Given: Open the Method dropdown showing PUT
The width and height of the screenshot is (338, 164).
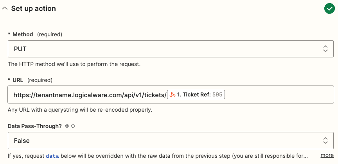Looking at the screenshot, I should coord(164,49).
